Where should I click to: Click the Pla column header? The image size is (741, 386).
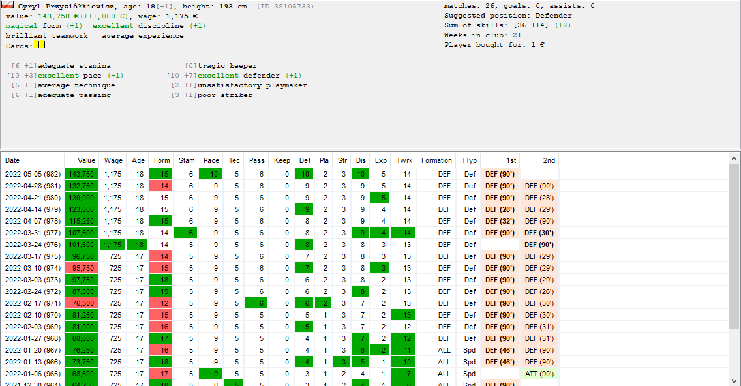[x=324, y=160]
